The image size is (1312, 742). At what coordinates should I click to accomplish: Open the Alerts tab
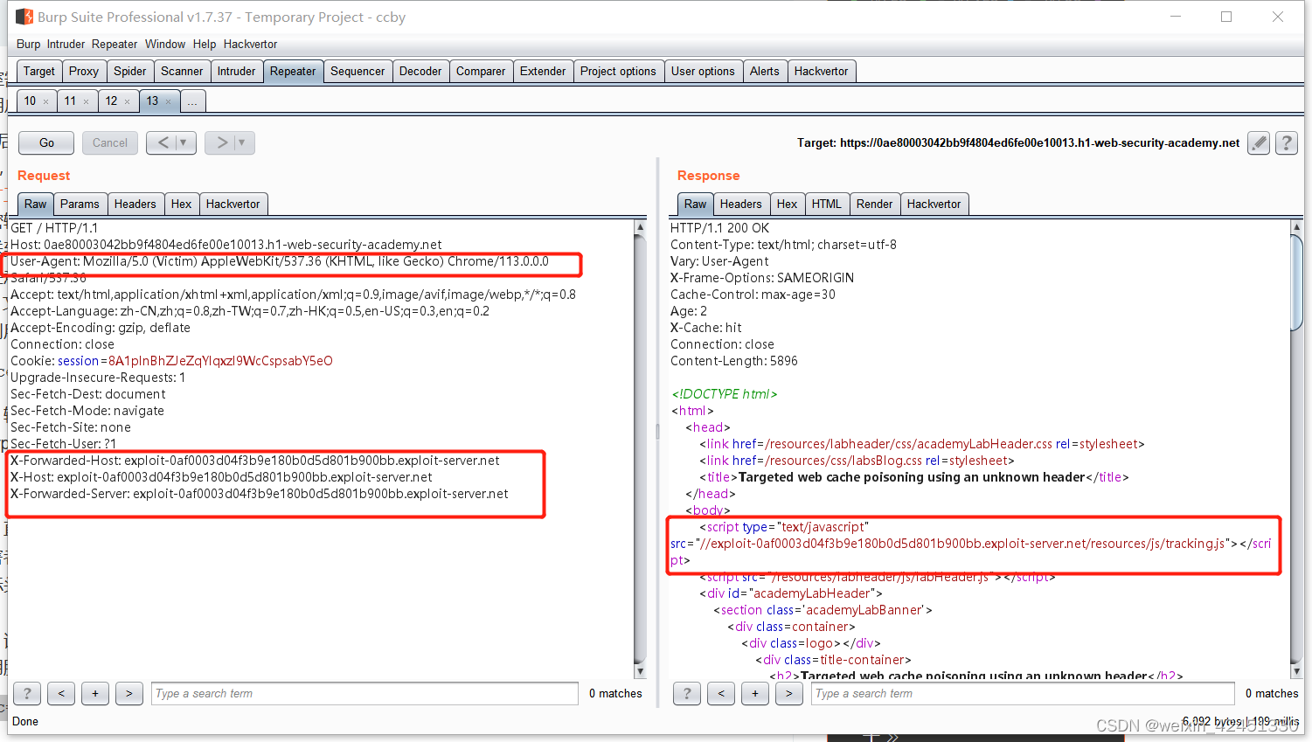[765, 71]
